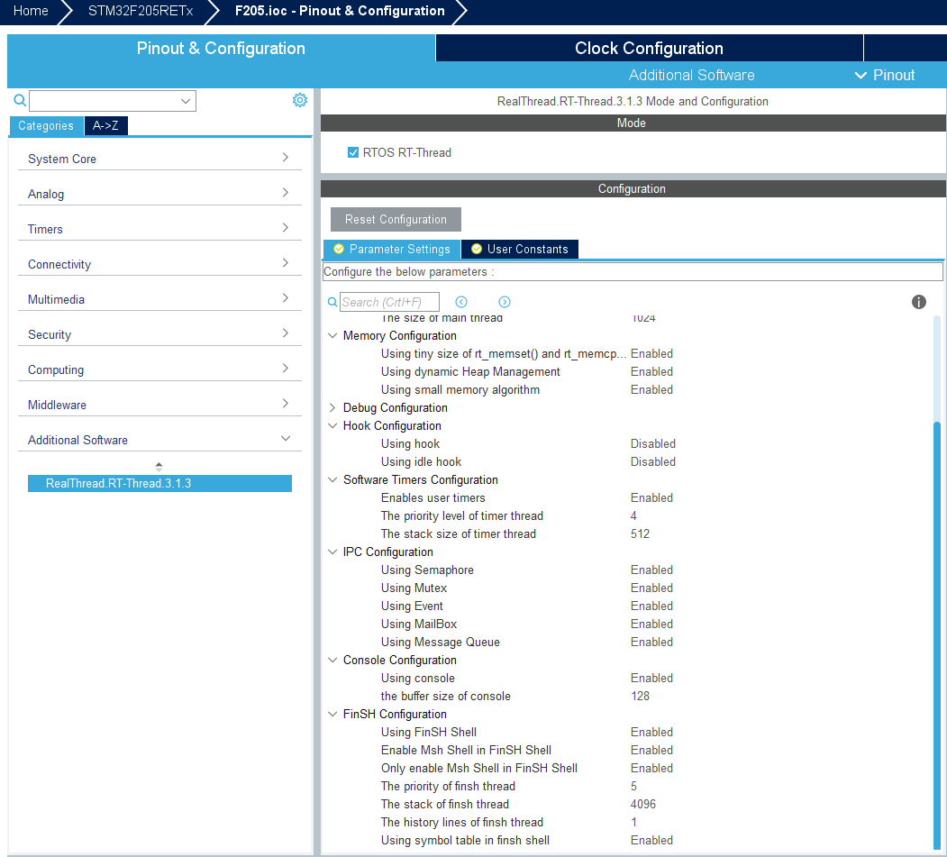Select the Pinout & Configuration tab
Screen dimensions: 947x857
[x=221, y=48]
